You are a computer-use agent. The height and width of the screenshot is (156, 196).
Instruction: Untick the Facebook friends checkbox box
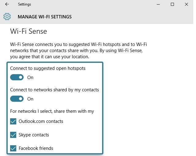[x=13, y=148]
